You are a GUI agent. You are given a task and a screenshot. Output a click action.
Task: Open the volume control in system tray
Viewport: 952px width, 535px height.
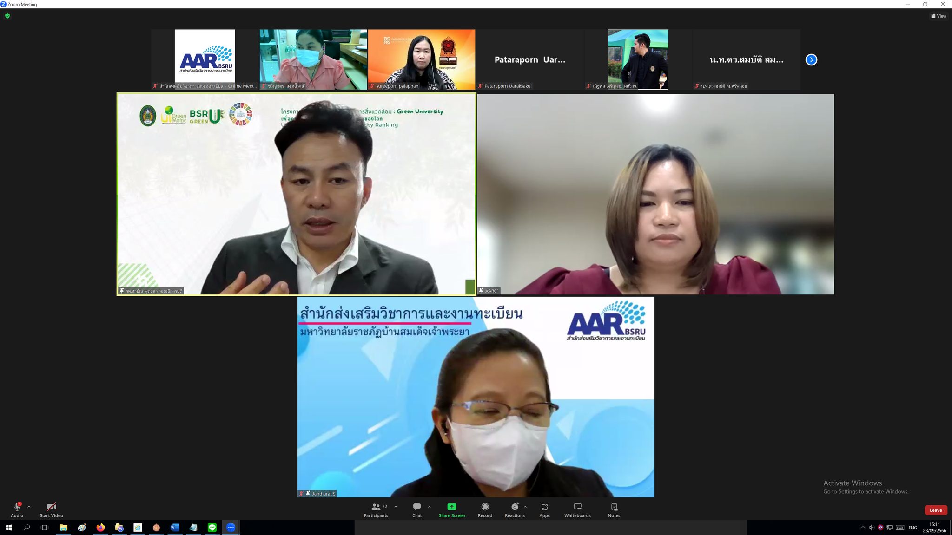click(x=872, y=528)
